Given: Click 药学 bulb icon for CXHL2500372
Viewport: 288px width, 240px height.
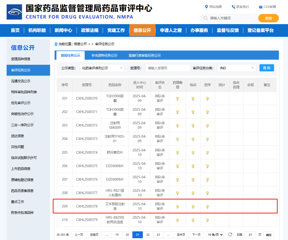Looking at the screenshot, I should click(x=208, y=125).
